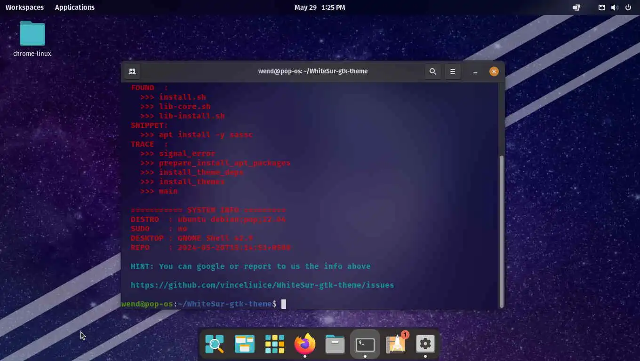Image resolution: width=640 pixels, height=361 pixels.
Task: Open Settings gear from the dock
Action: point(425,344)
